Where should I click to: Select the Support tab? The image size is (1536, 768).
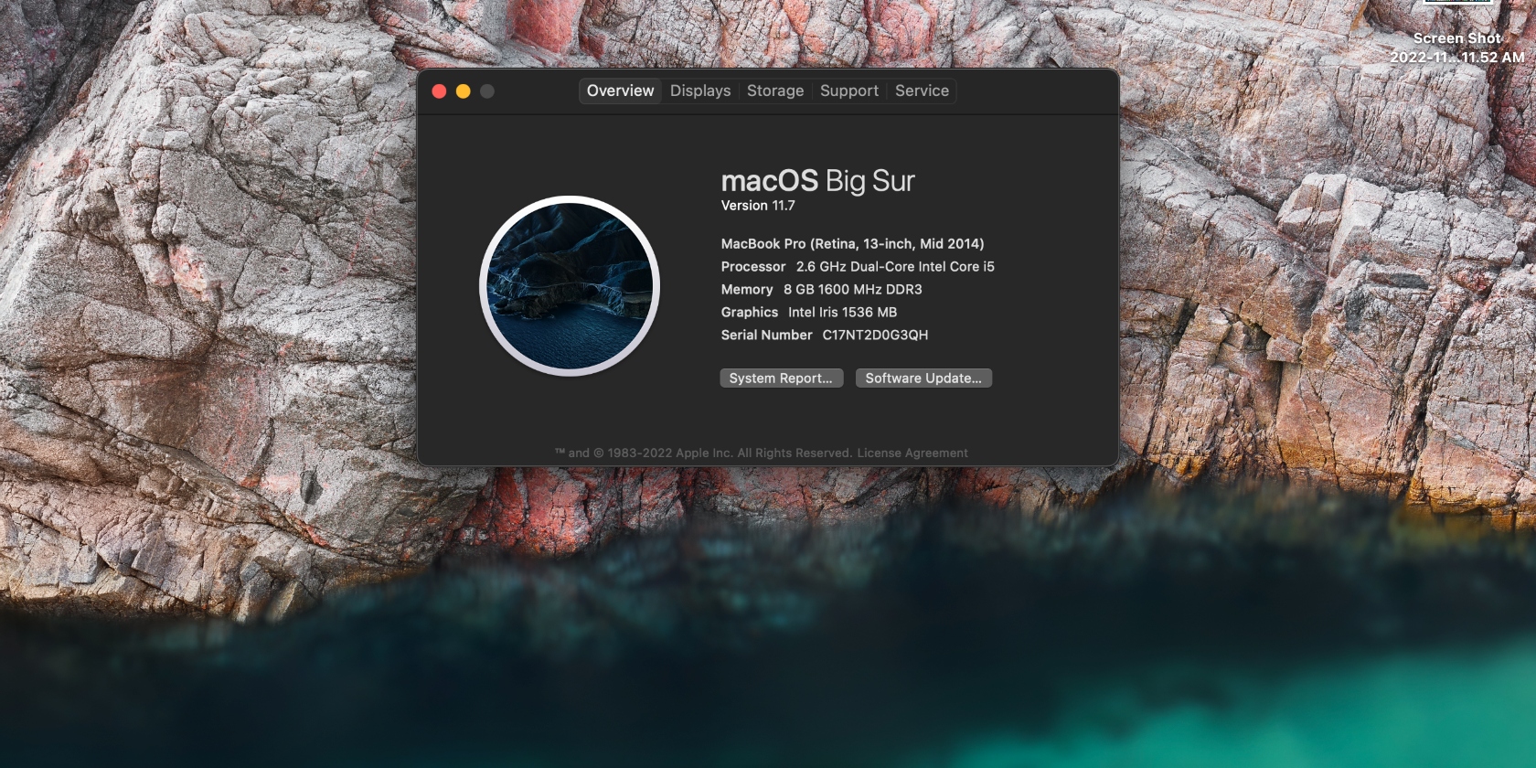[849, 91]
